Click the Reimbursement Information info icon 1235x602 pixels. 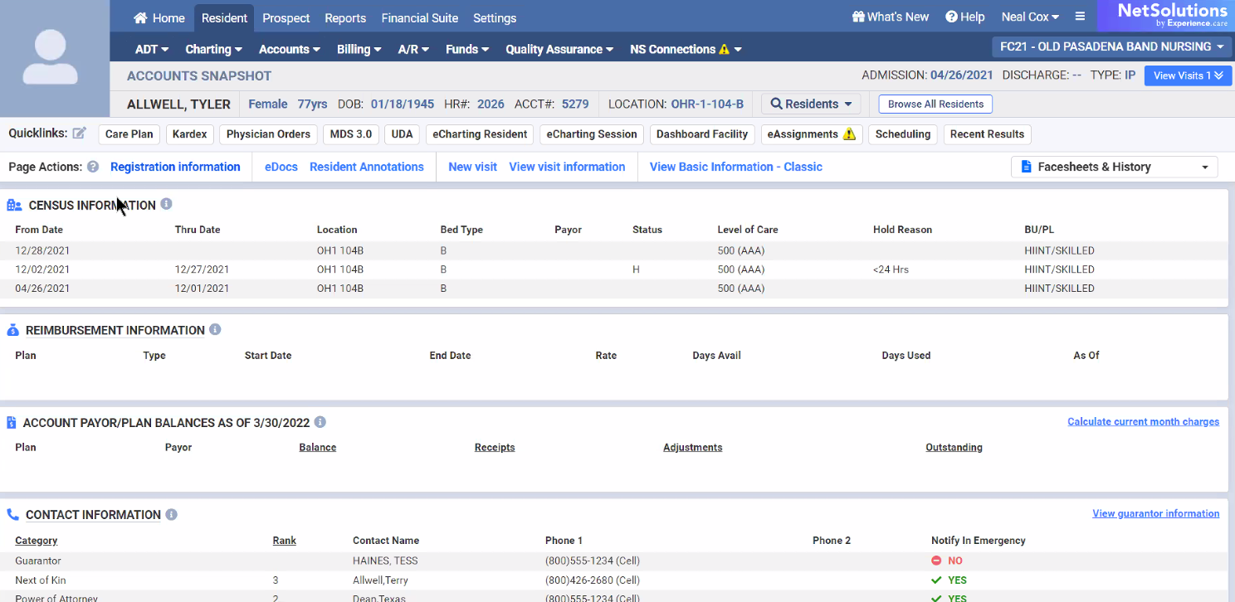pyautogui.click(x=215, y=329)
